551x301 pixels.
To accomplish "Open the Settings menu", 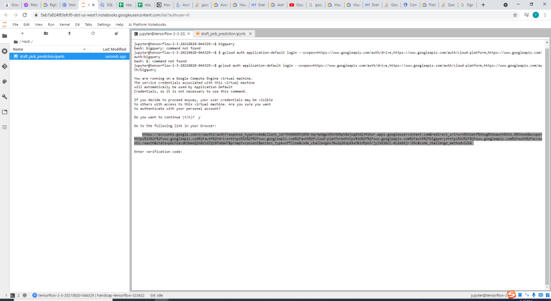I will [104, 24].
